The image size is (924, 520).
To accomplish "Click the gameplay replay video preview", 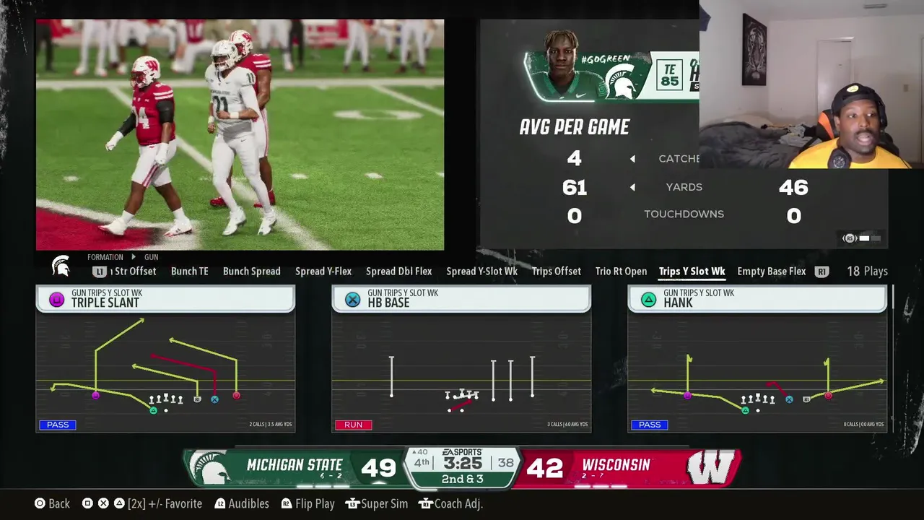I will [240, 134].
